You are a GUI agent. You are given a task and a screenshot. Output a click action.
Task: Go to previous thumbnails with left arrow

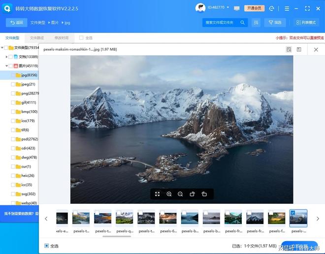(46, 219)
